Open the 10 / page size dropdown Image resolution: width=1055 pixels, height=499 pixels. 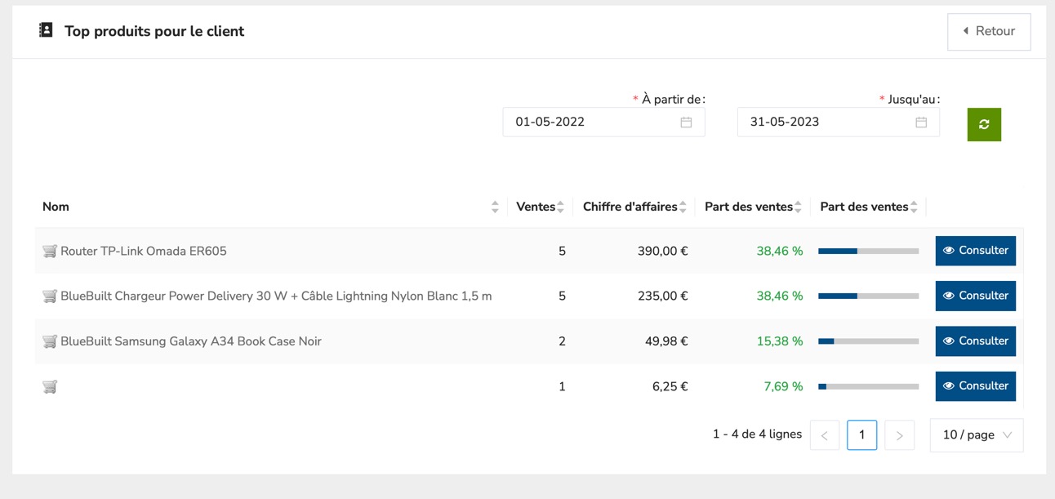point(976,435)
